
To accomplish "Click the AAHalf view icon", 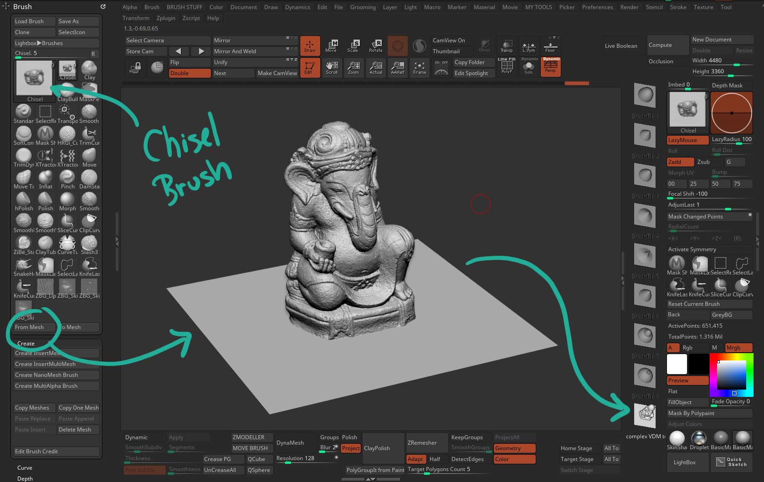I will [397, 68].
